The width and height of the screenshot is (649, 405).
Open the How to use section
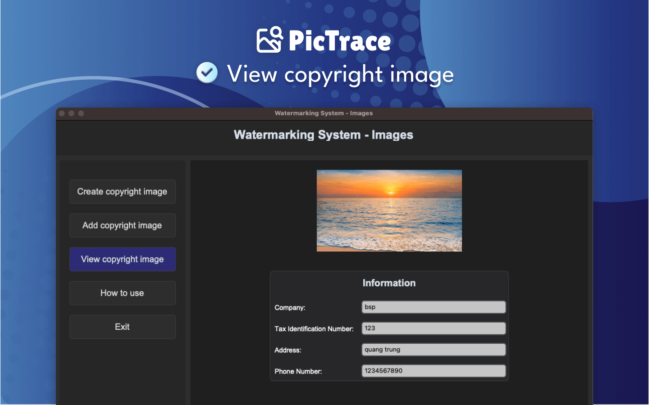[122, 293]
